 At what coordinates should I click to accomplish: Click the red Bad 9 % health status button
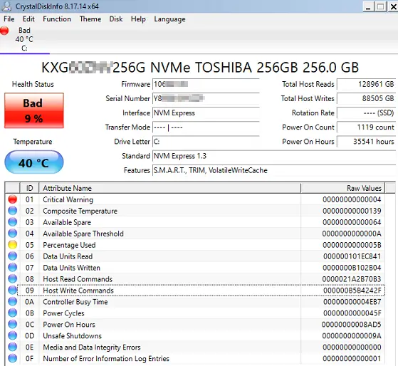coord(34,110)
